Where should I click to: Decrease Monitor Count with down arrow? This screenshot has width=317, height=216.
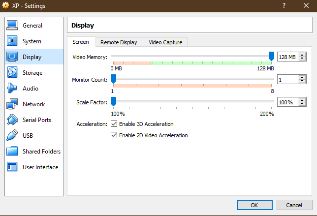tap(302, 81)
